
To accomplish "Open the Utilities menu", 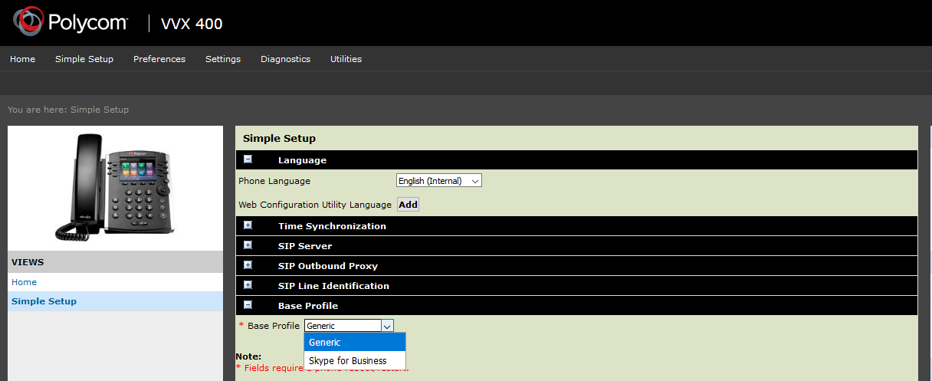I will (x=346, y=59).
